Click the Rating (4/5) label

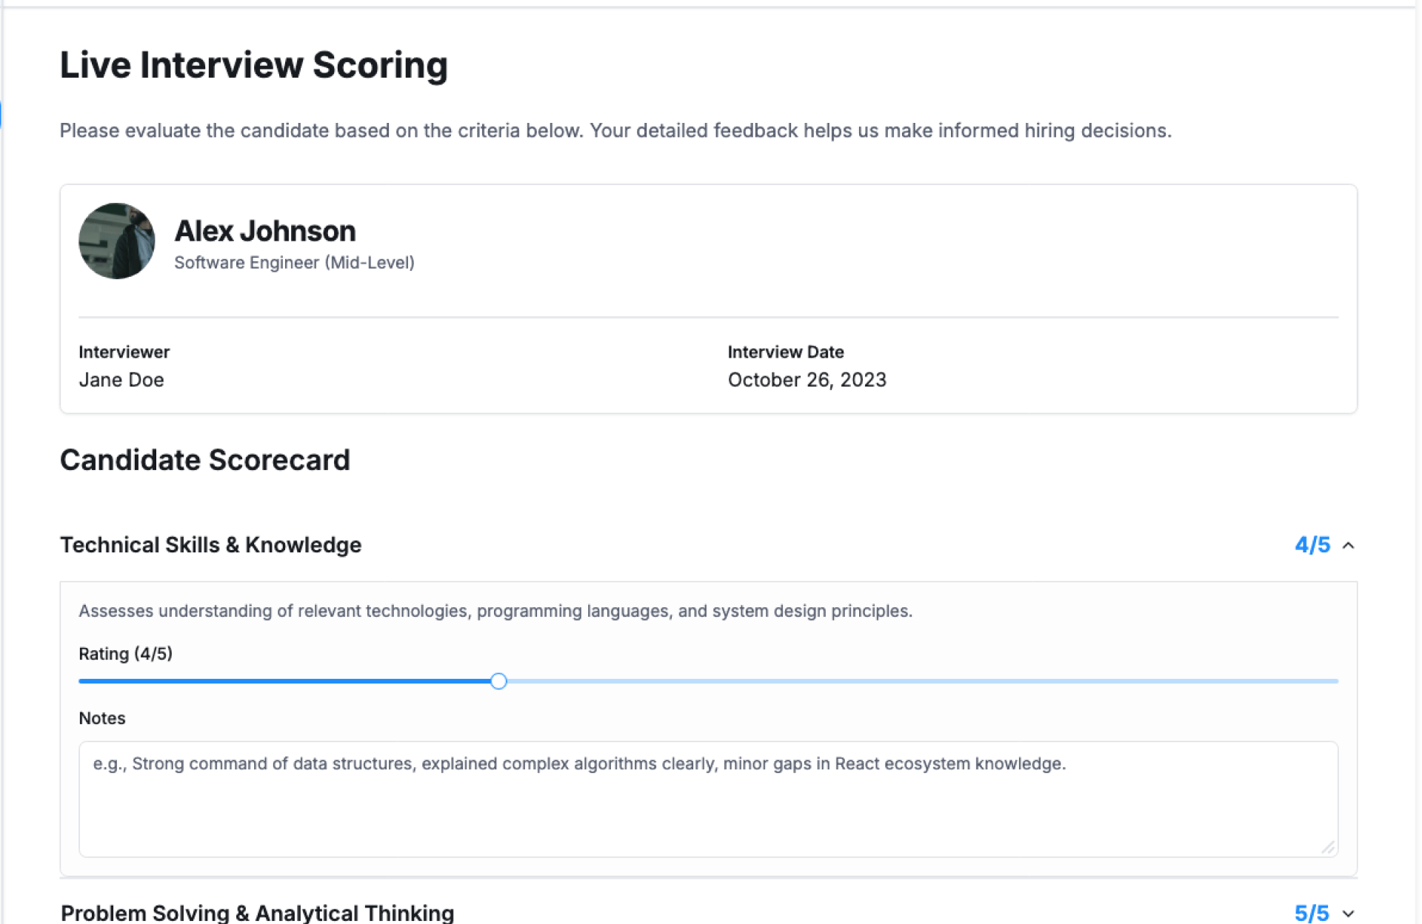(125, 654)
